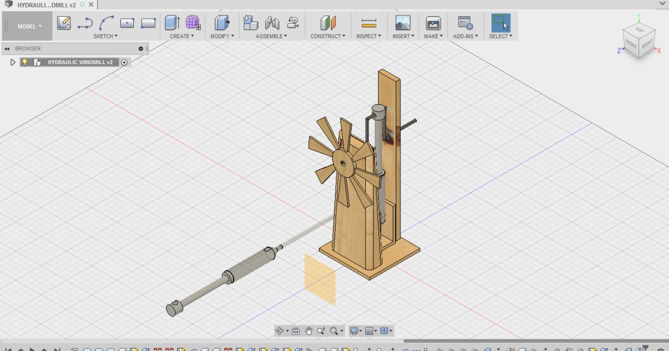Collapse the Browser panel

(x=7, y=48)
